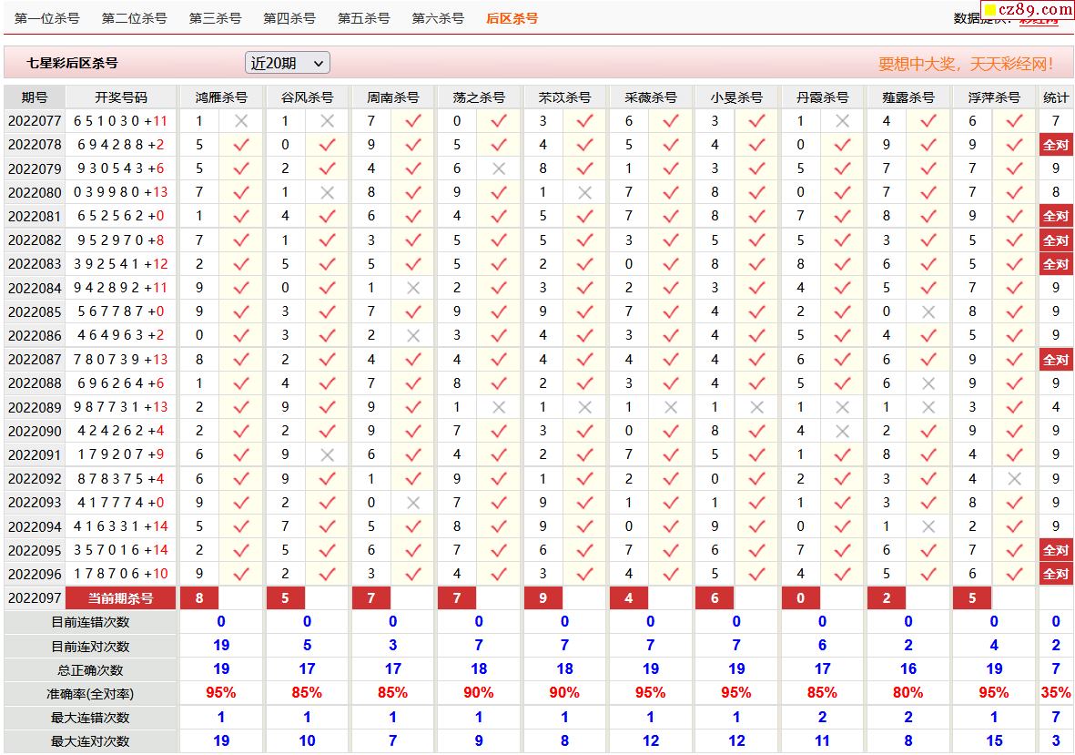
Task: Click the 小旻杀号 column header
Action: click(736, 97)
